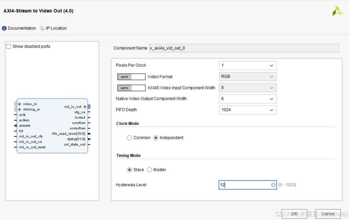Click the AUTO icon beside Video Format
This screenshot has width=349, height=220.
(x=131, y=77)
